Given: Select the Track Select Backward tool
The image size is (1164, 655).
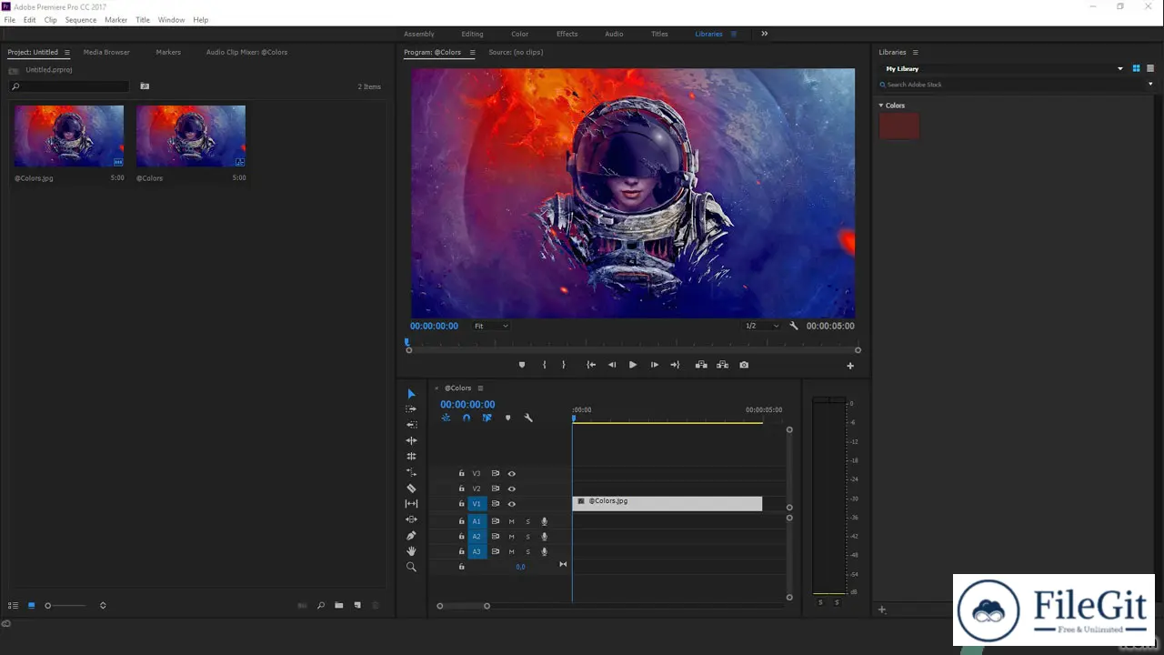Looking at the screenshot, I should pyautogui.click(x=411, y=425).
